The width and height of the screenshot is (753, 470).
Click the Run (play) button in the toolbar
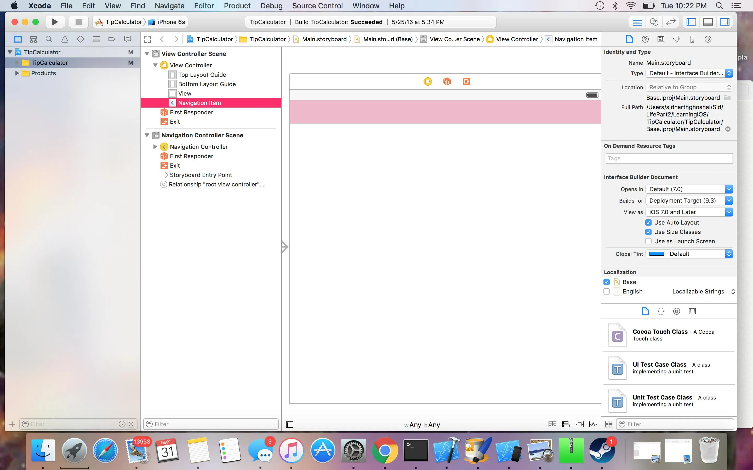click(x=55, y=22)
